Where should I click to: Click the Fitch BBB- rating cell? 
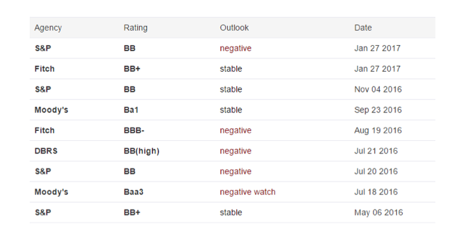[134, 130]
